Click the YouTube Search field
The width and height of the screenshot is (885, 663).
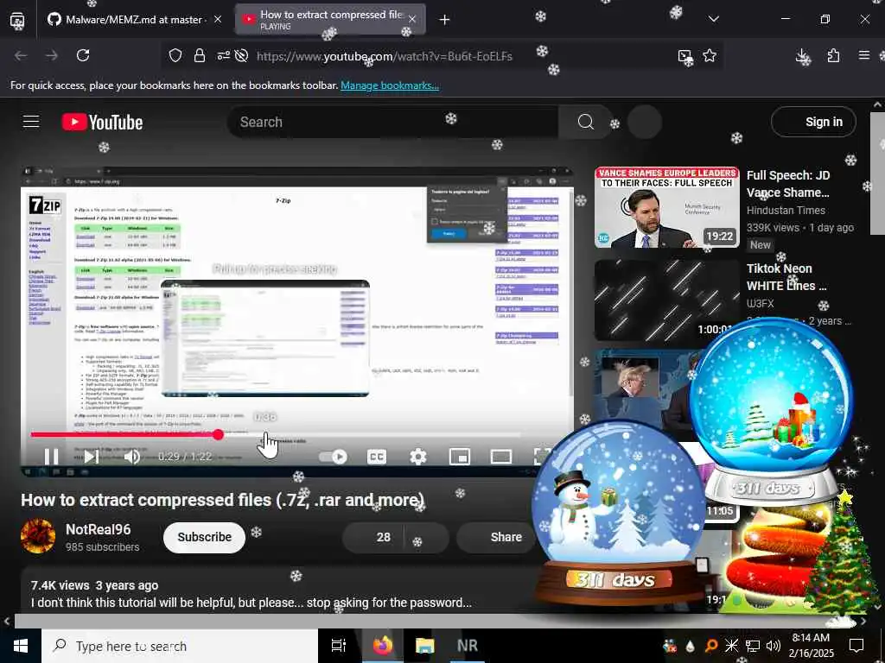[x=392, y=122]
